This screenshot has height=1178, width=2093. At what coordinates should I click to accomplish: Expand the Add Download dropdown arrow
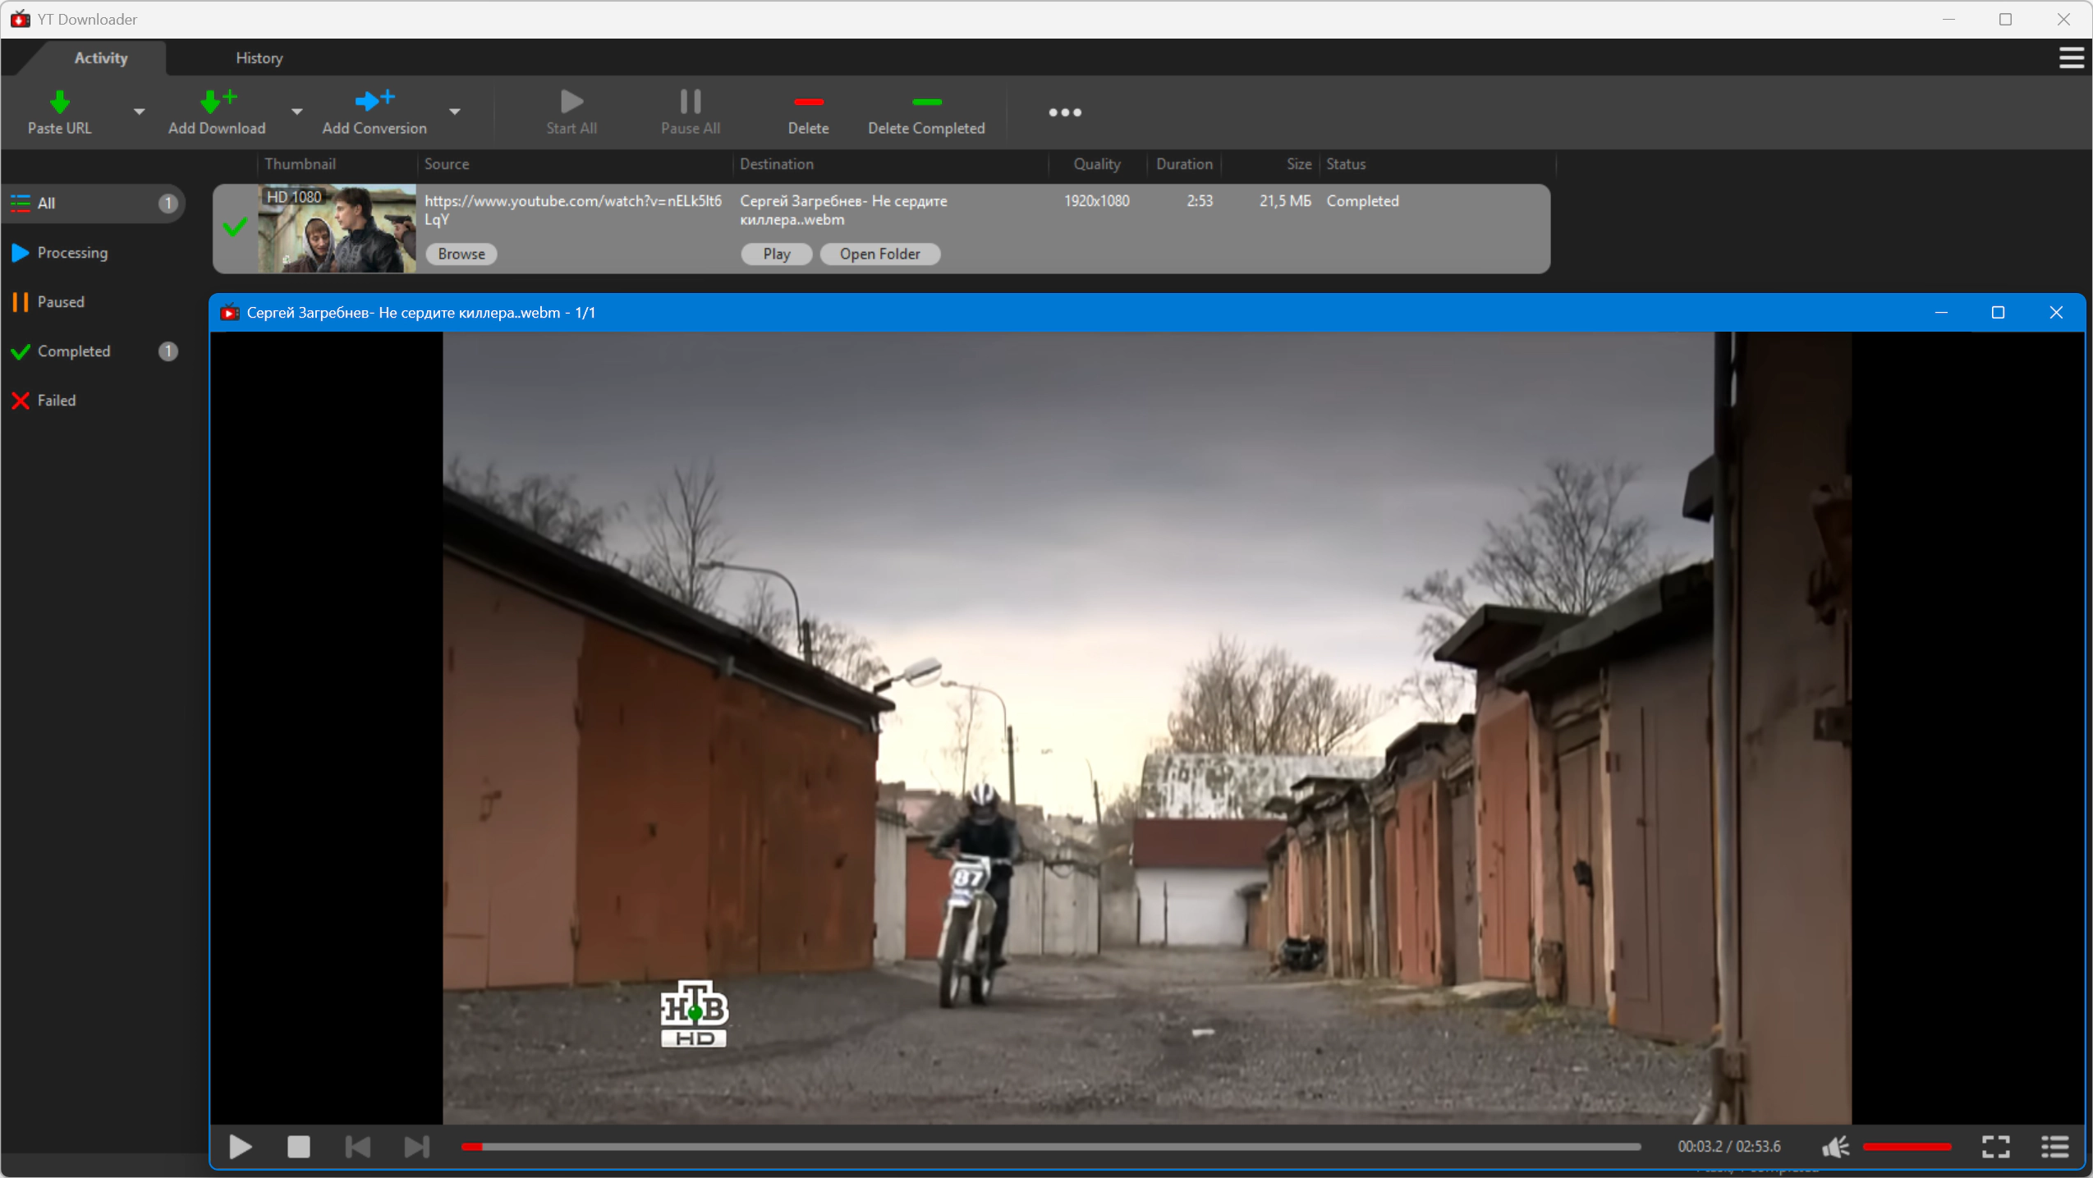coord(296,112)
